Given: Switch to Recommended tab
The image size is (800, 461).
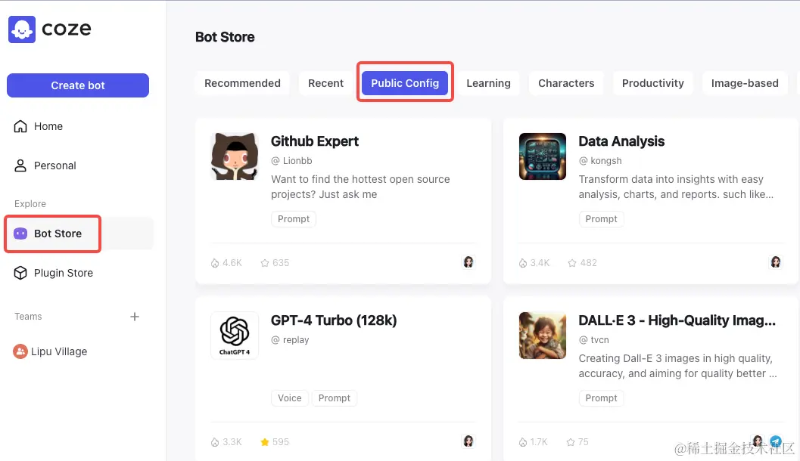Looking at the screenshot, I should click(x=242, y=83).
